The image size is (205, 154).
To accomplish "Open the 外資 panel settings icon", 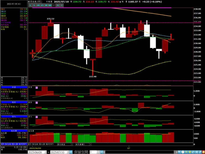I will [x=37, y=88].
